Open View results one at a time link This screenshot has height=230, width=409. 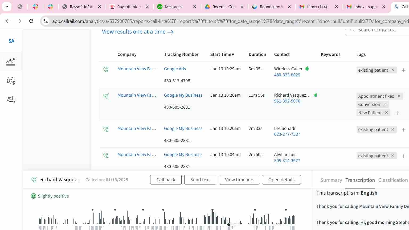click(x=138, y=32)
